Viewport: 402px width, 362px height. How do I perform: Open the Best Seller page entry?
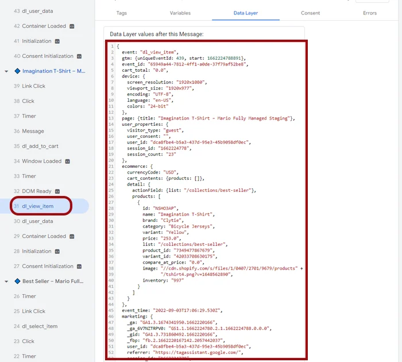click(53, 281)
